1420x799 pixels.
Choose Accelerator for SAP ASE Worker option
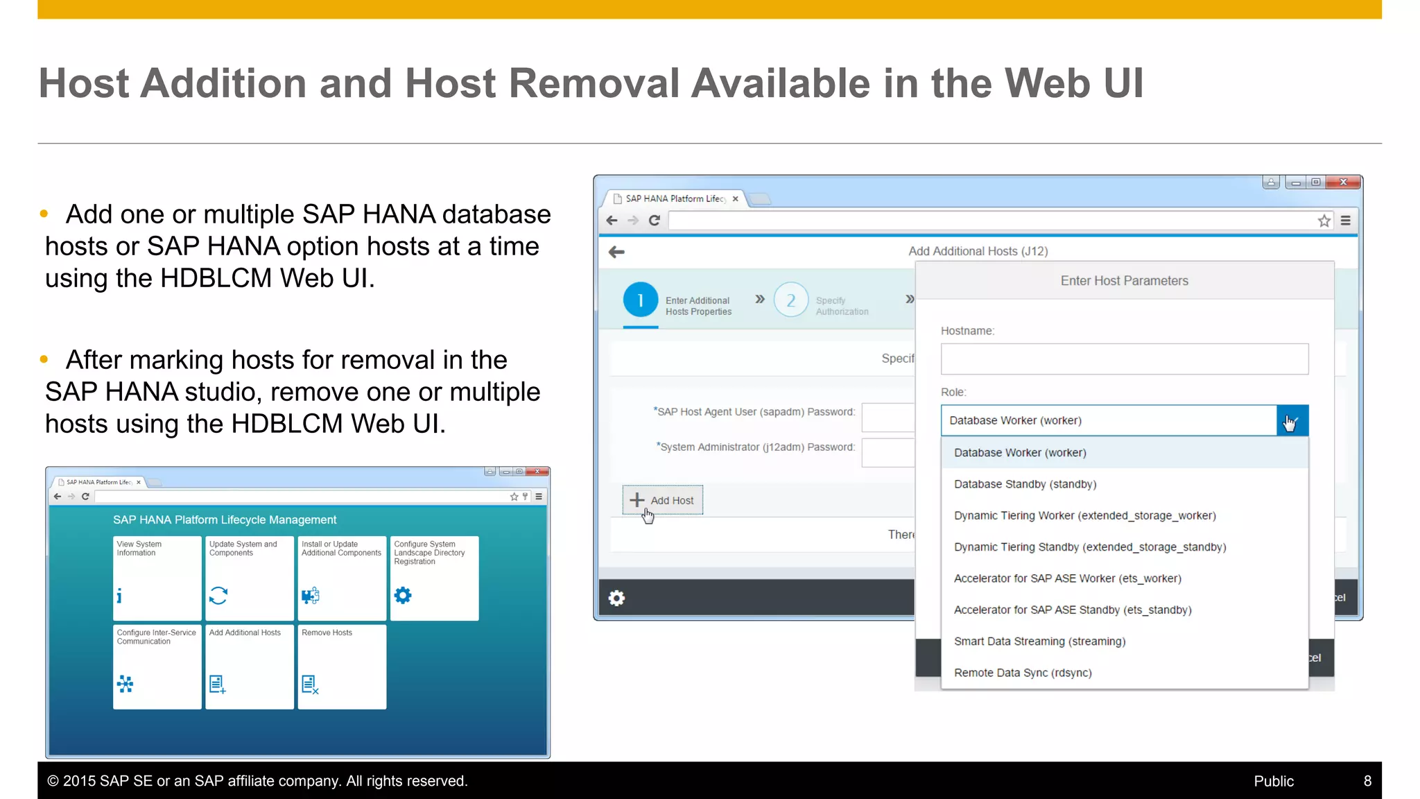[x=1125, y=578]
